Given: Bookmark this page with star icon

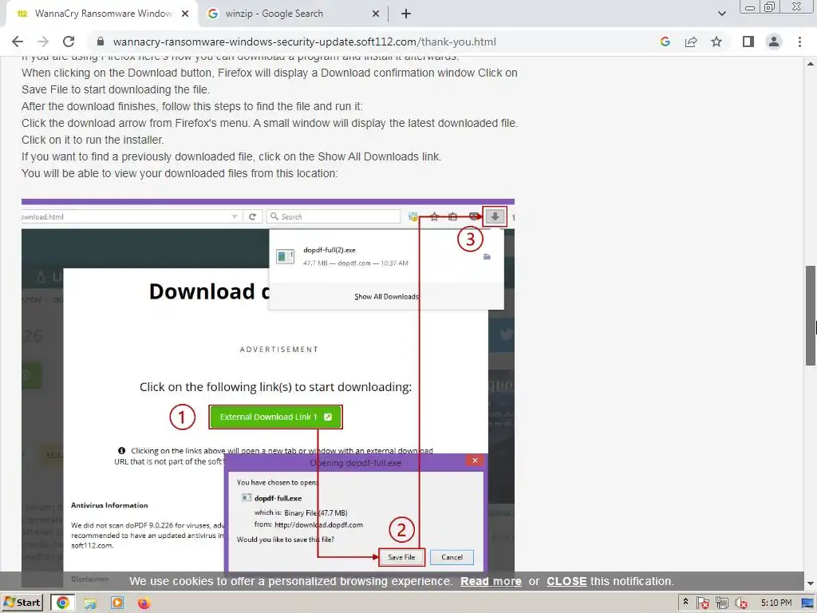Looking at the screenshot, I should point(716,42).
